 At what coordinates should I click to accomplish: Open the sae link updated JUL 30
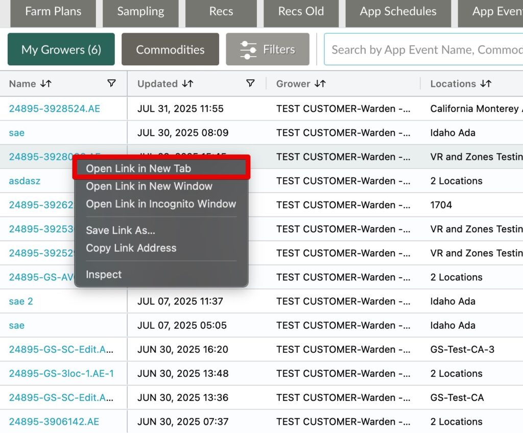click(x=17, y=133)
